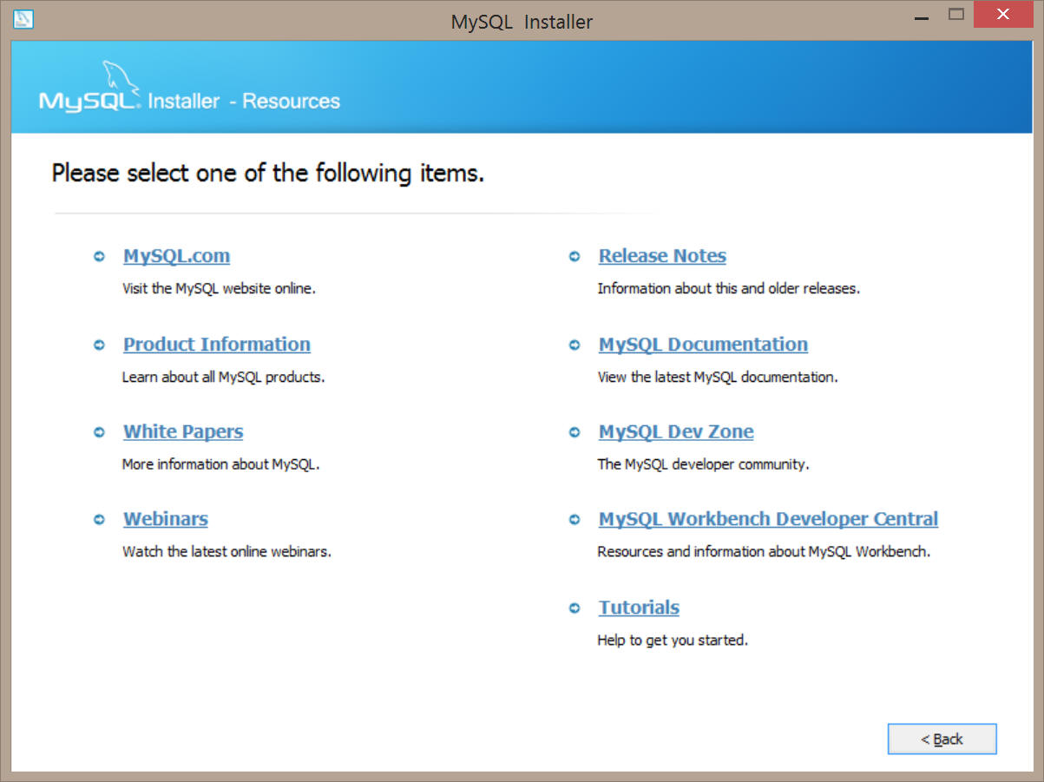Click the bullet icon beside MySQL Dev Zone

575,432
